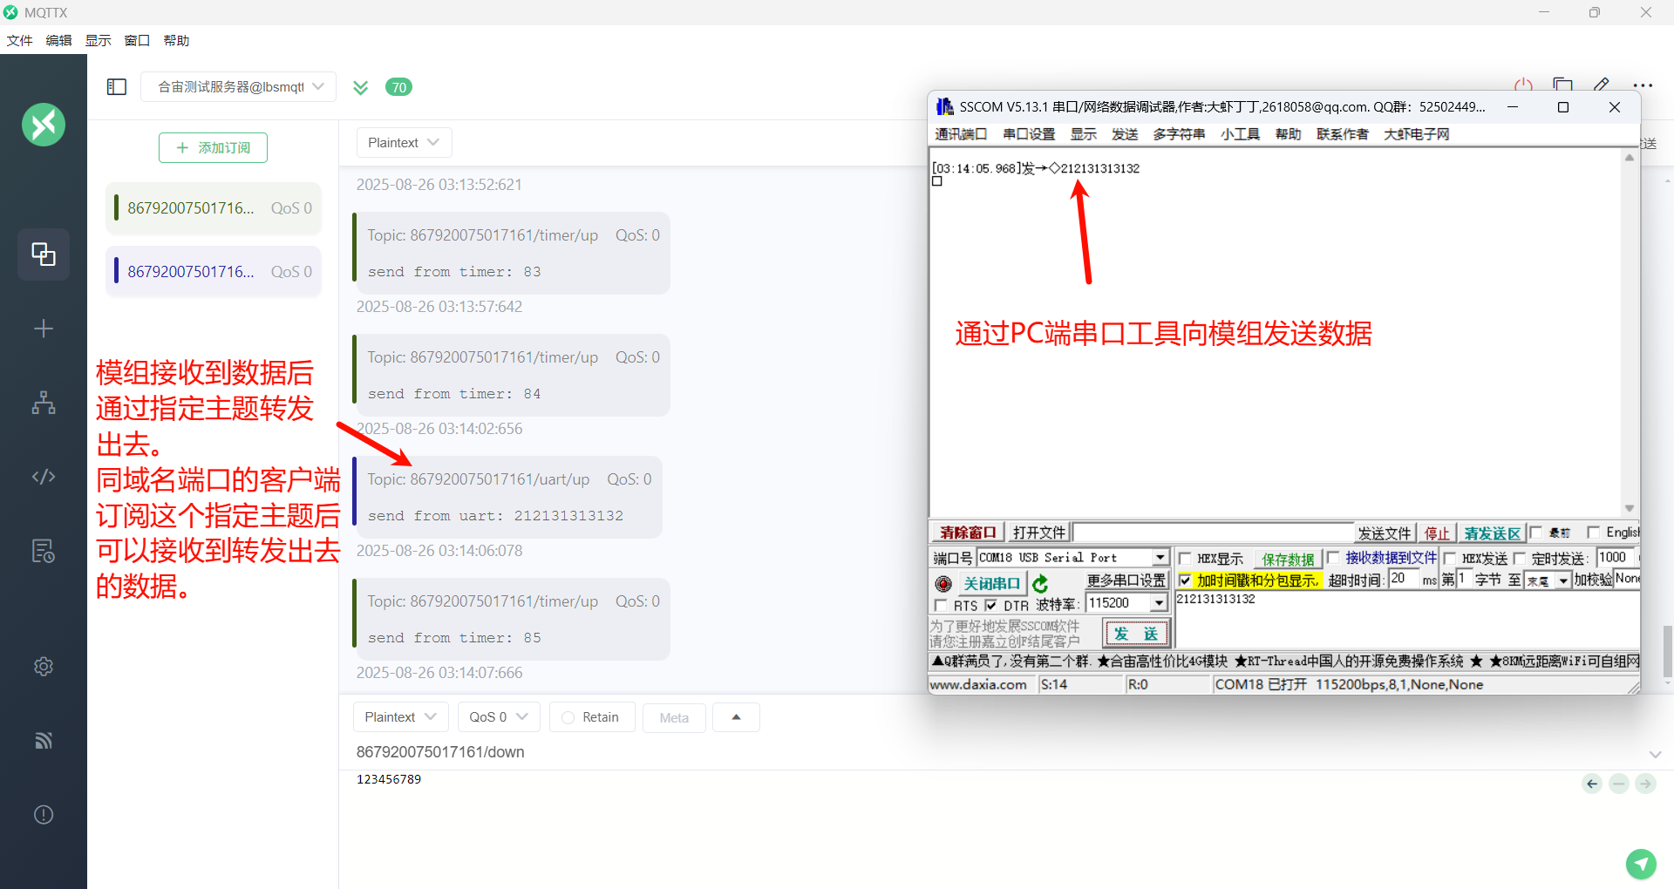1674x889 pixels.
Task: Go to previous message arrow icon
Action: click(x=1592, y=784)
